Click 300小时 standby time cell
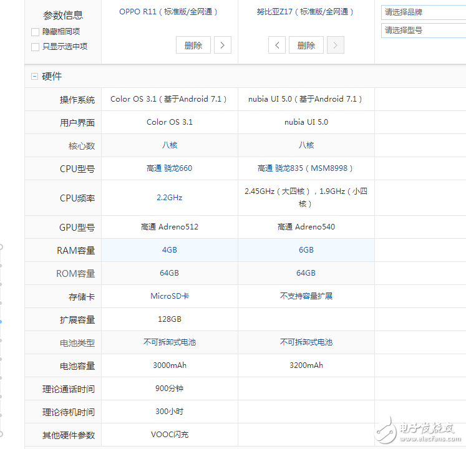Screen dimensions: 466x449 click(x=170, y=412)
